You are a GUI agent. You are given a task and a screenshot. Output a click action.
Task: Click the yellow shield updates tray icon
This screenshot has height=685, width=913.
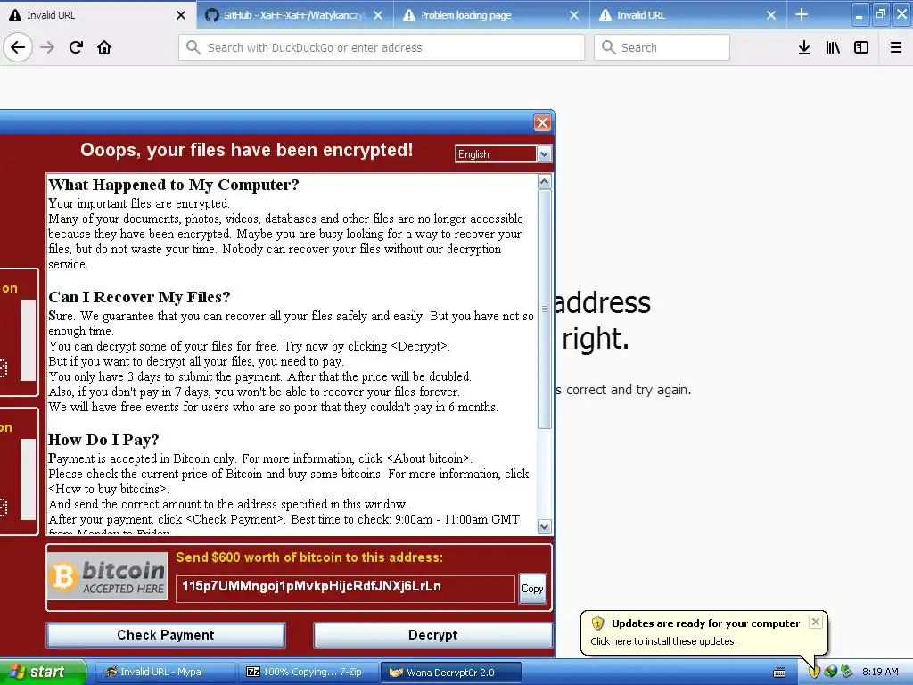click(814, 672)
